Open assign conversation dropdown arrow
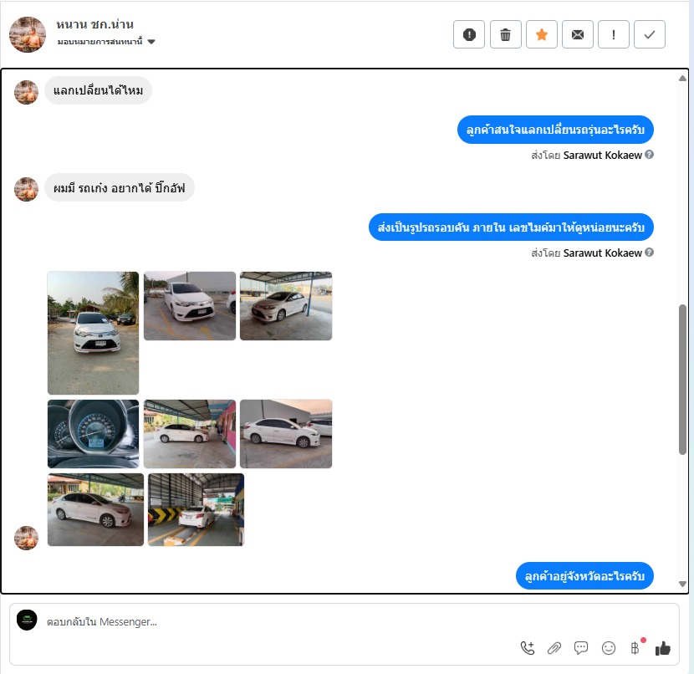The width and height of the screenshot is (694, 674). pyautogui.click(x=151, y=42)
